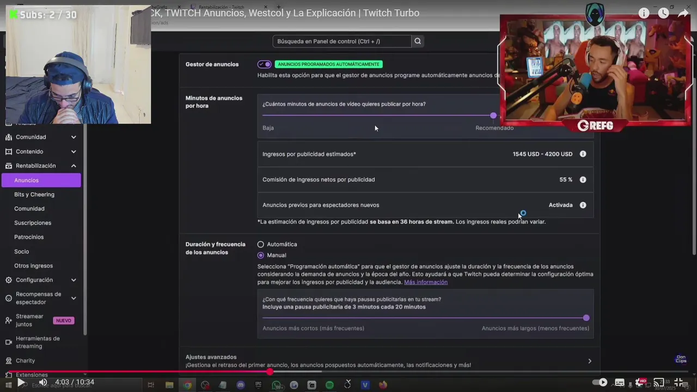This screenshot has height=392, width=697.
Task: Click the Activada status text
Action: click(x=560, y=205)
